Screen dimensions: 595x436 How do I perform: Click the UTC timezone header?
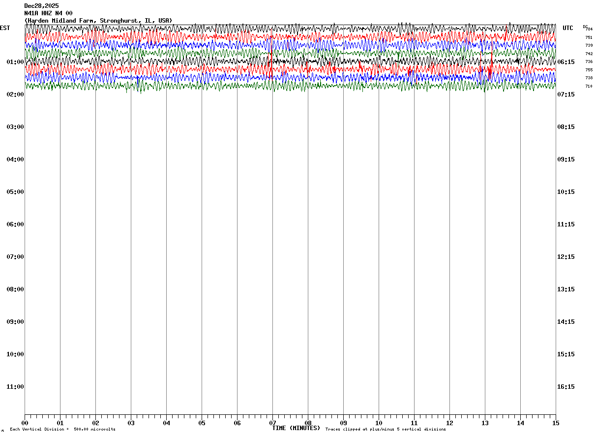(x=568, y=28)
